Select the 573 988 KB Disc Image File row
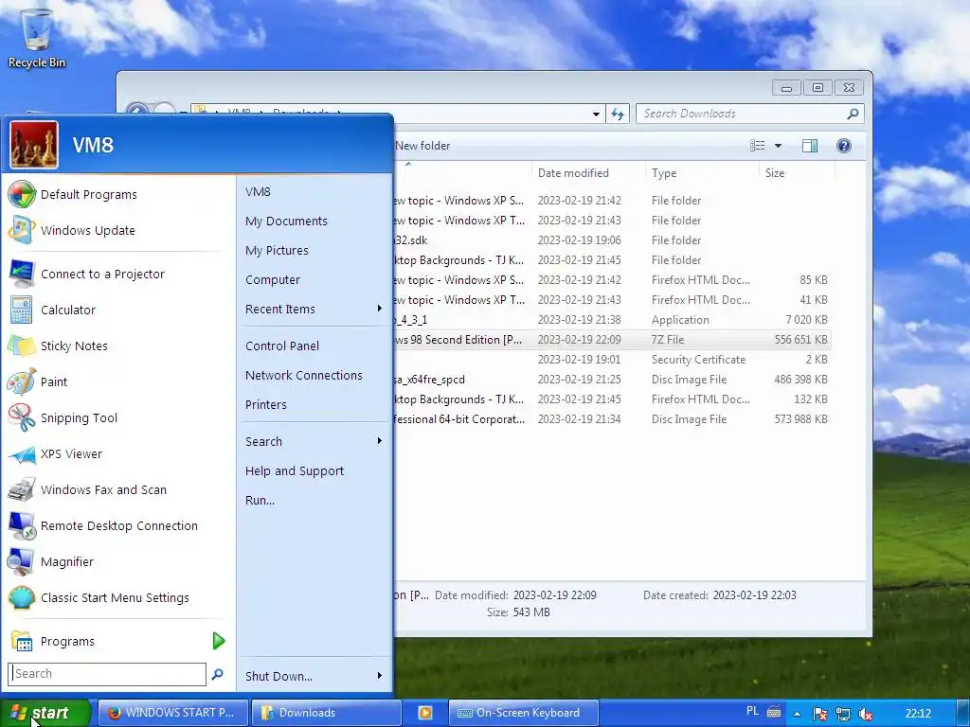The image size is (970, 727). point(613,419)
